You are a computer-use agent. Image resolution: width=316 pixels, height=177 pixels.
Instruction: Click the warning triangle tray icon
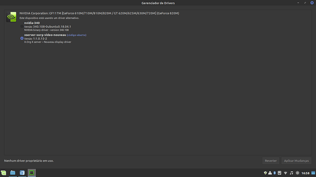[270, 173]
